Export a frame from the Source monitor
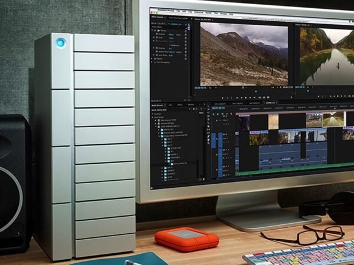Screen dimensions: 354x265 [x=268, y=98]
